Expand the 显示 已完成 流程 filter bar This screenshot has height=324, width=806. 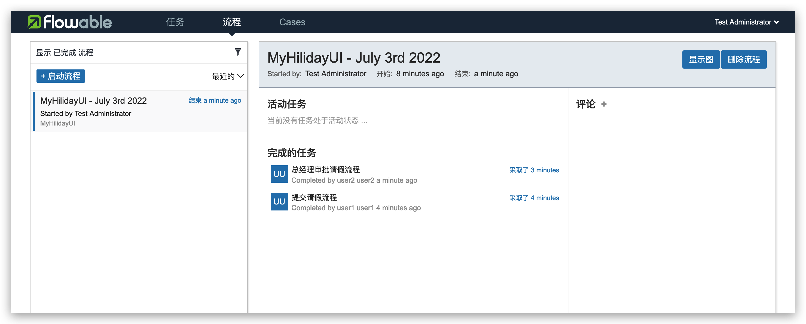point(65,53)
